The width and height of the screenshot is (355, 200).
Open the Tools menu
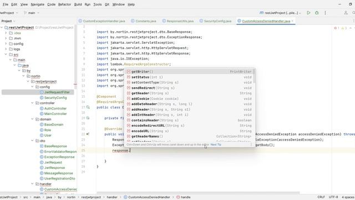click(98, 4)
